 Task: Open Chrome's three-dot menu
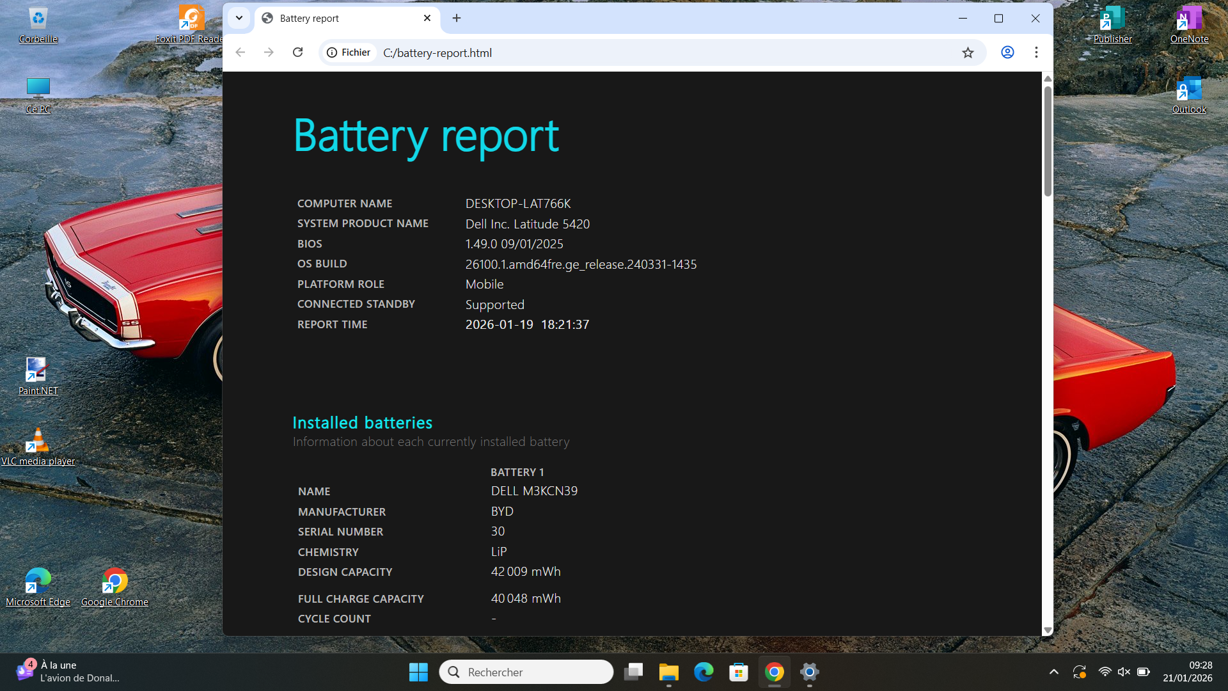(1036, 52)
